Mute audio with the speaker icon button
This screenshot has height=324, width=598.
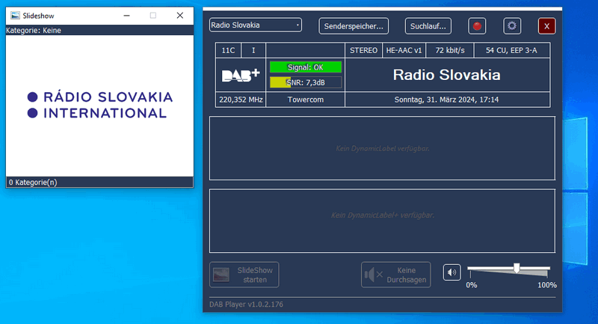click(x=451, y=272)
